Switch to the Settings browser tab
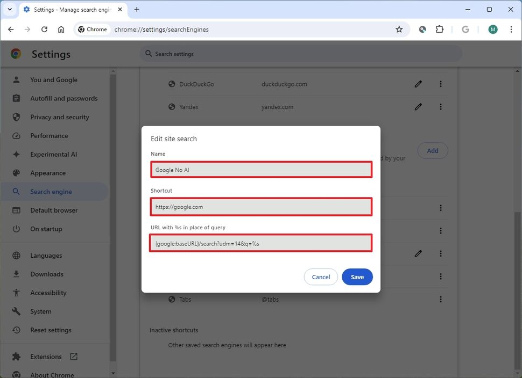The width and height of the screenshot is (522, 378). click(x=70, y=9)
